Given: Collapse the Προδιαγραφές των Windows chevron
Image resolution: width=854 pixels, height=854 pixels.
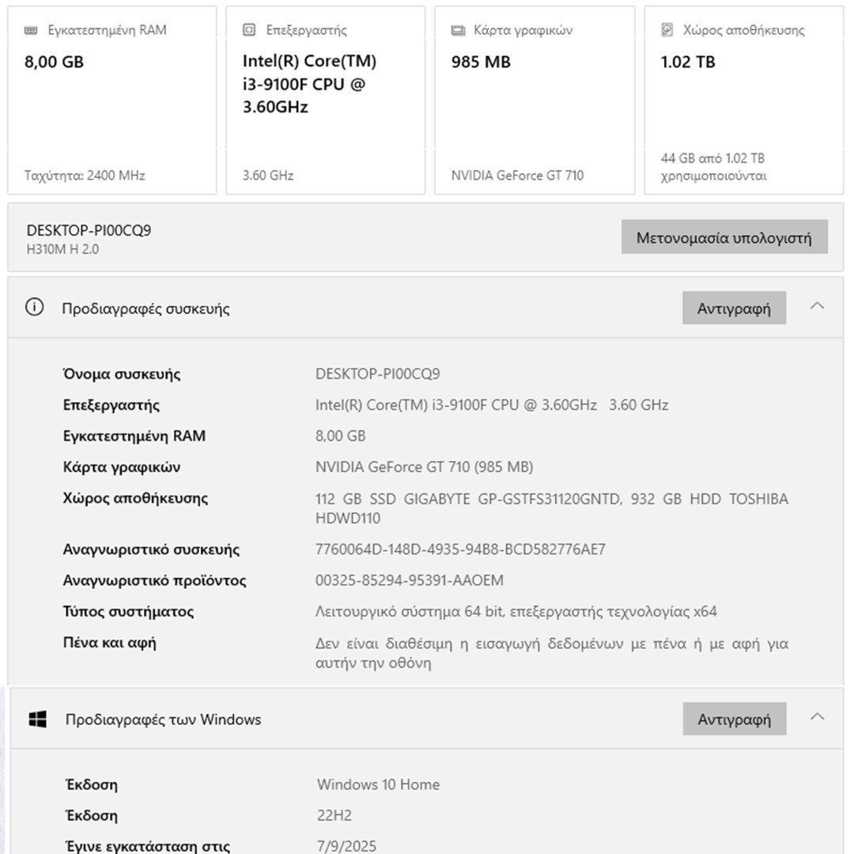Looking at the screenshot, I should click(818, 717).
